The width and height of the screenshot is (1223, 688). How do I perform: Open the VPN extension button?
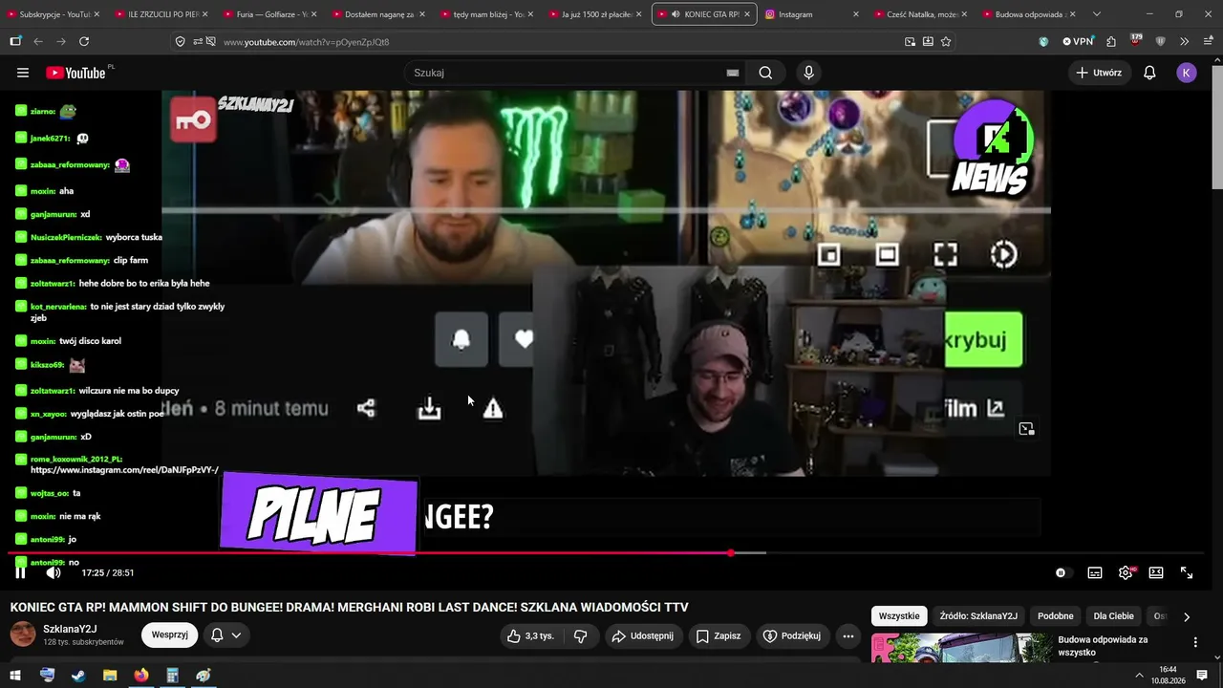pos(1078,42)
